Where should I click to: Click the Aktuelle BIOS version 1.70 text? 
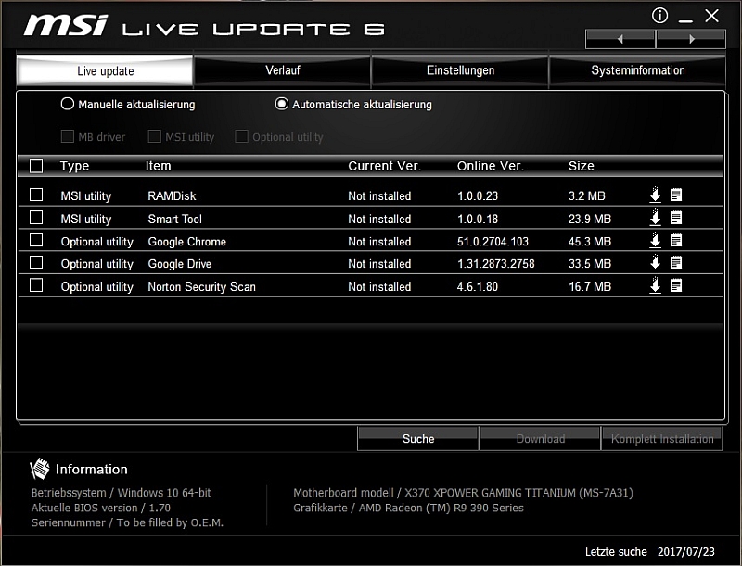[x=101, y=508]
